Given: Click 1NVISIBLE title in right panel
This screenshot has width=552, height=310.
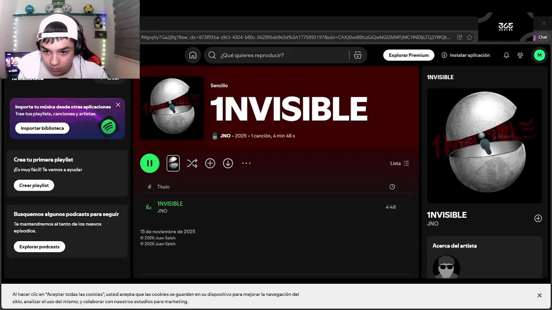Looking at the screenshot, I should pos(447,215).
